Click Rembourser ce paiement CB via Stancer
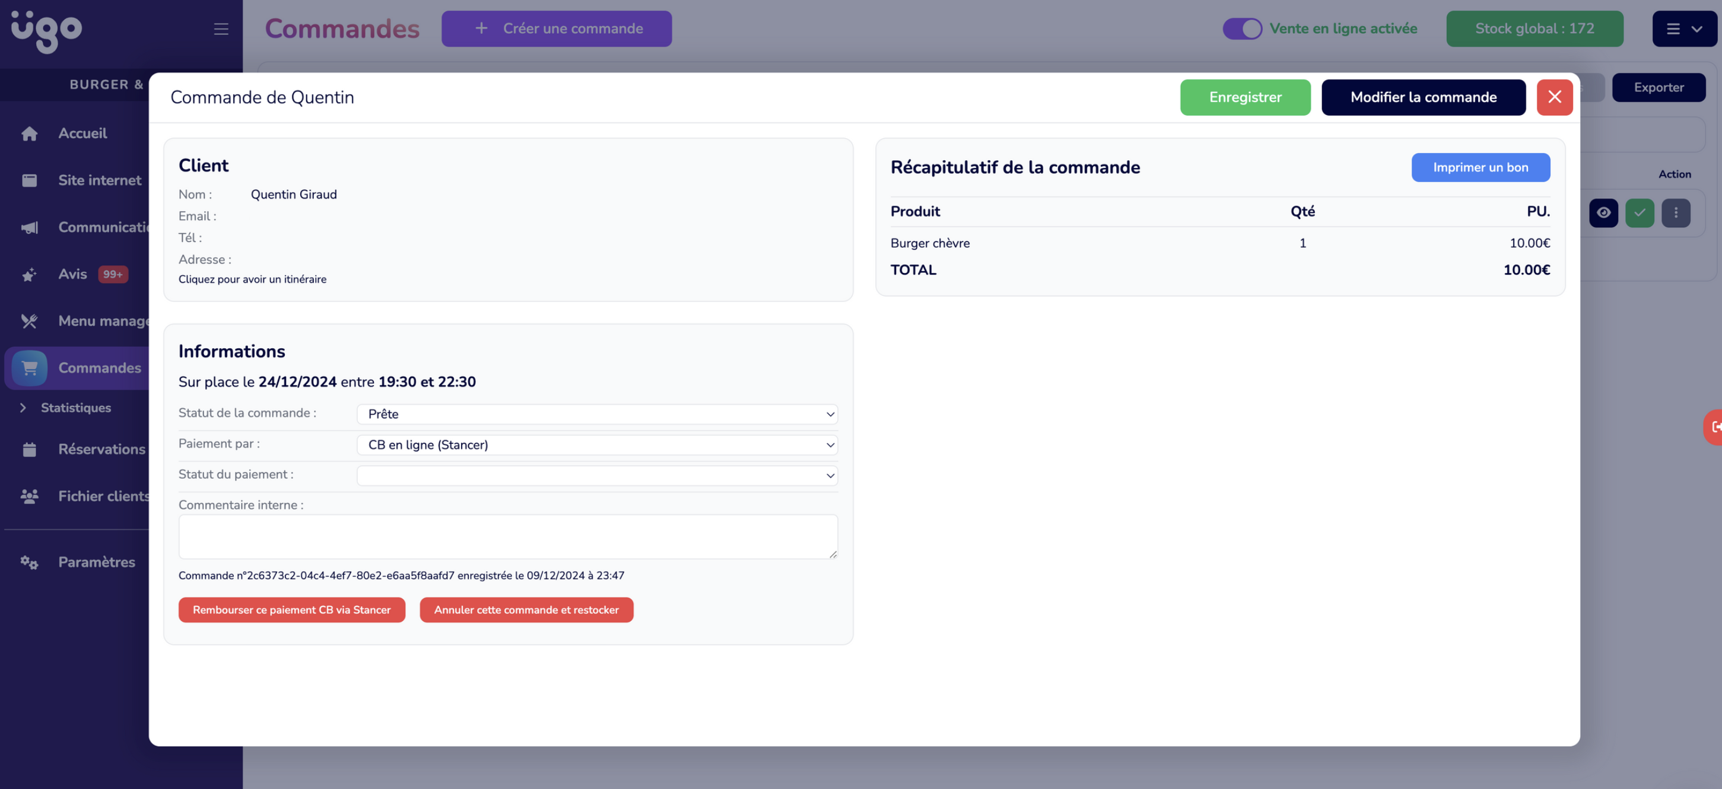The width and height of the screenshot is (1722, 789). 291,610
